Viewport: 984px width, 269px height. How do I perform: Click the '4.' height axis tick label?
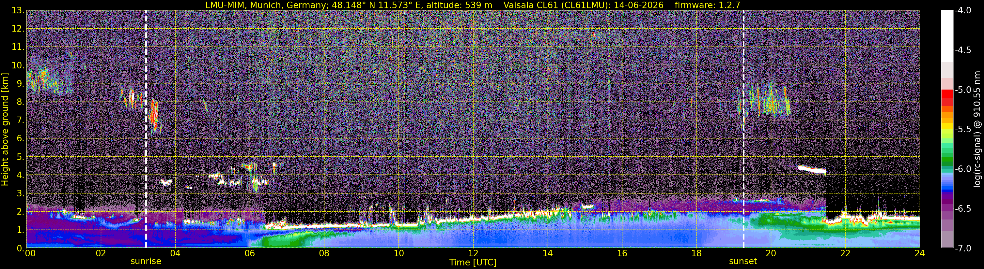[x=20, y=175]
